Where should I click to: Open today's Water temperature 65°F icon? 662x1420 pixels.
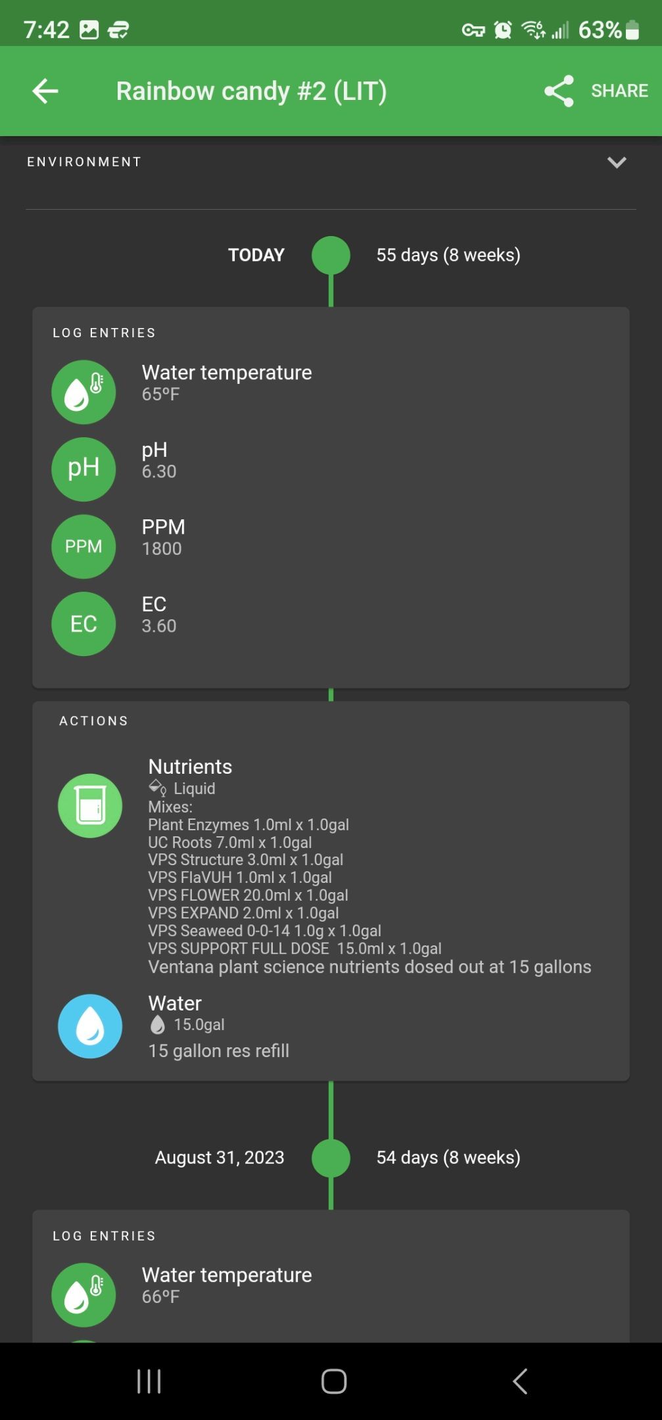click(83, 392)
